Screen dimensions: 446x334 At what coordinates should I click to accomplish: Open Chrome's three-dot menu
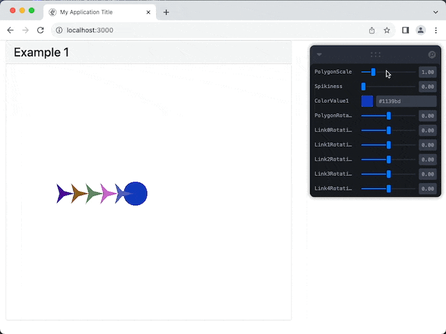(436, 30)
